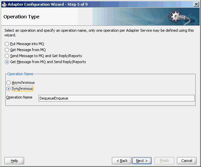Select Put Message into MQ option
Viewport: 201px width, 167px height.
pos(7,44)
